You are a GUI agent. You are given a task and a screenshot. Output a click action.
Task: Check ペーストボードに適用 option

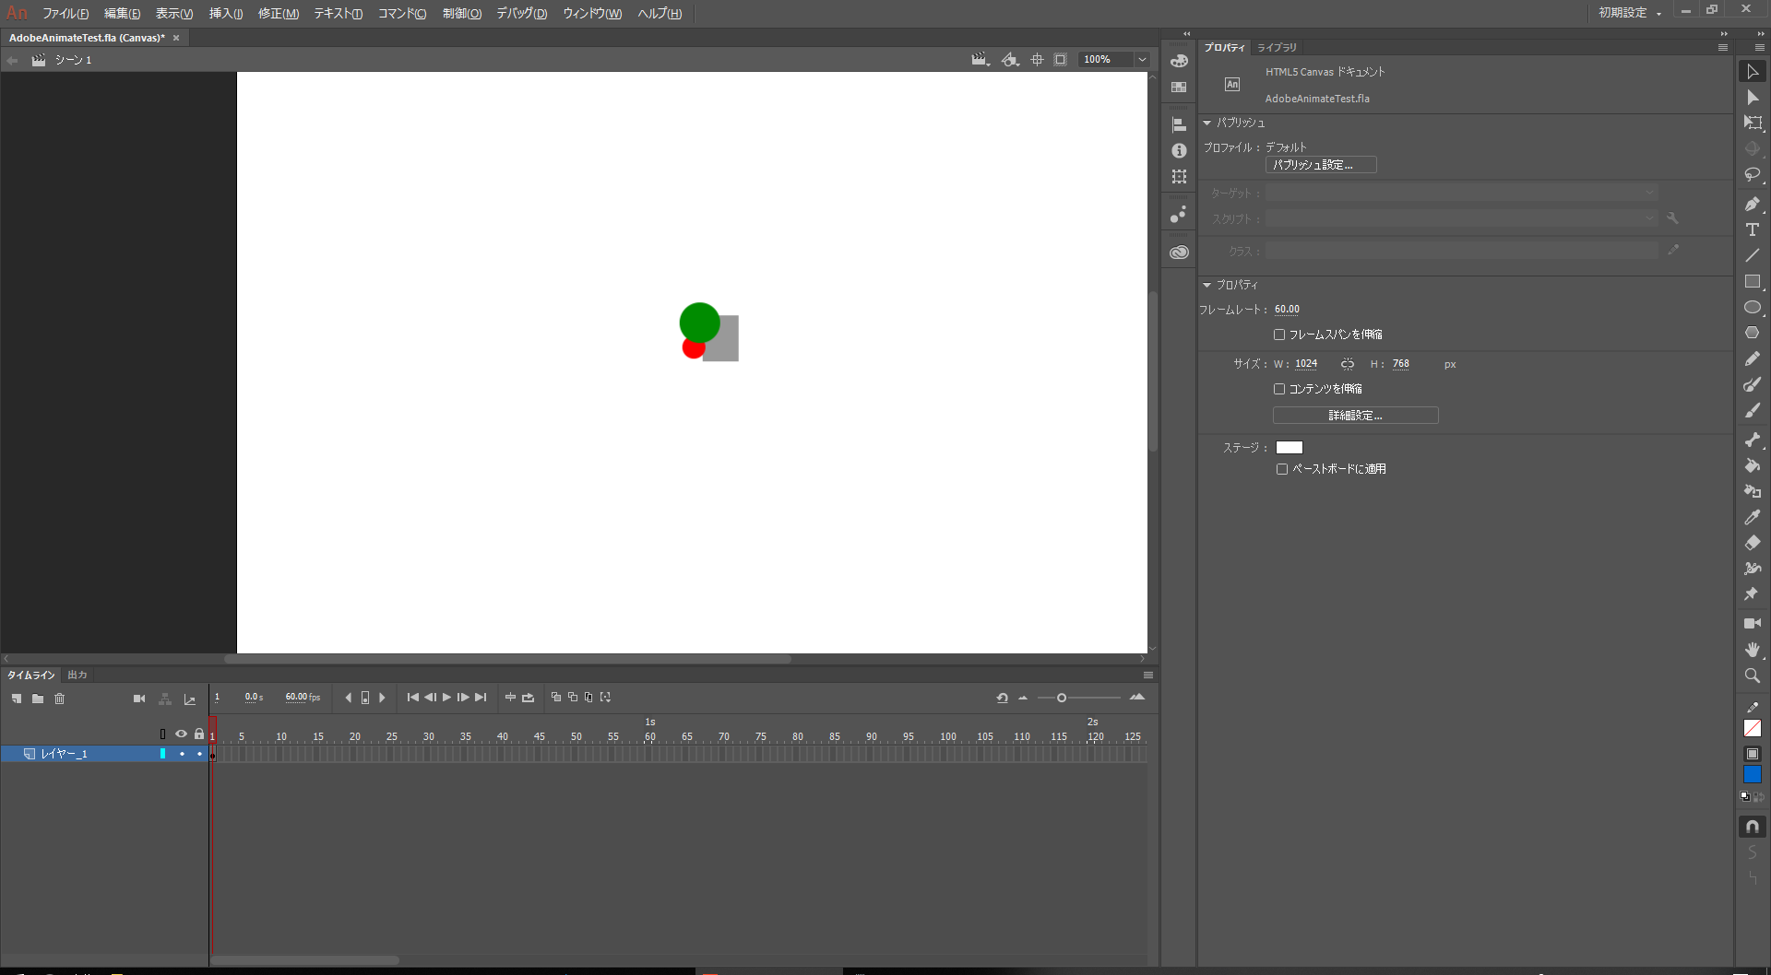point(1282,469)
